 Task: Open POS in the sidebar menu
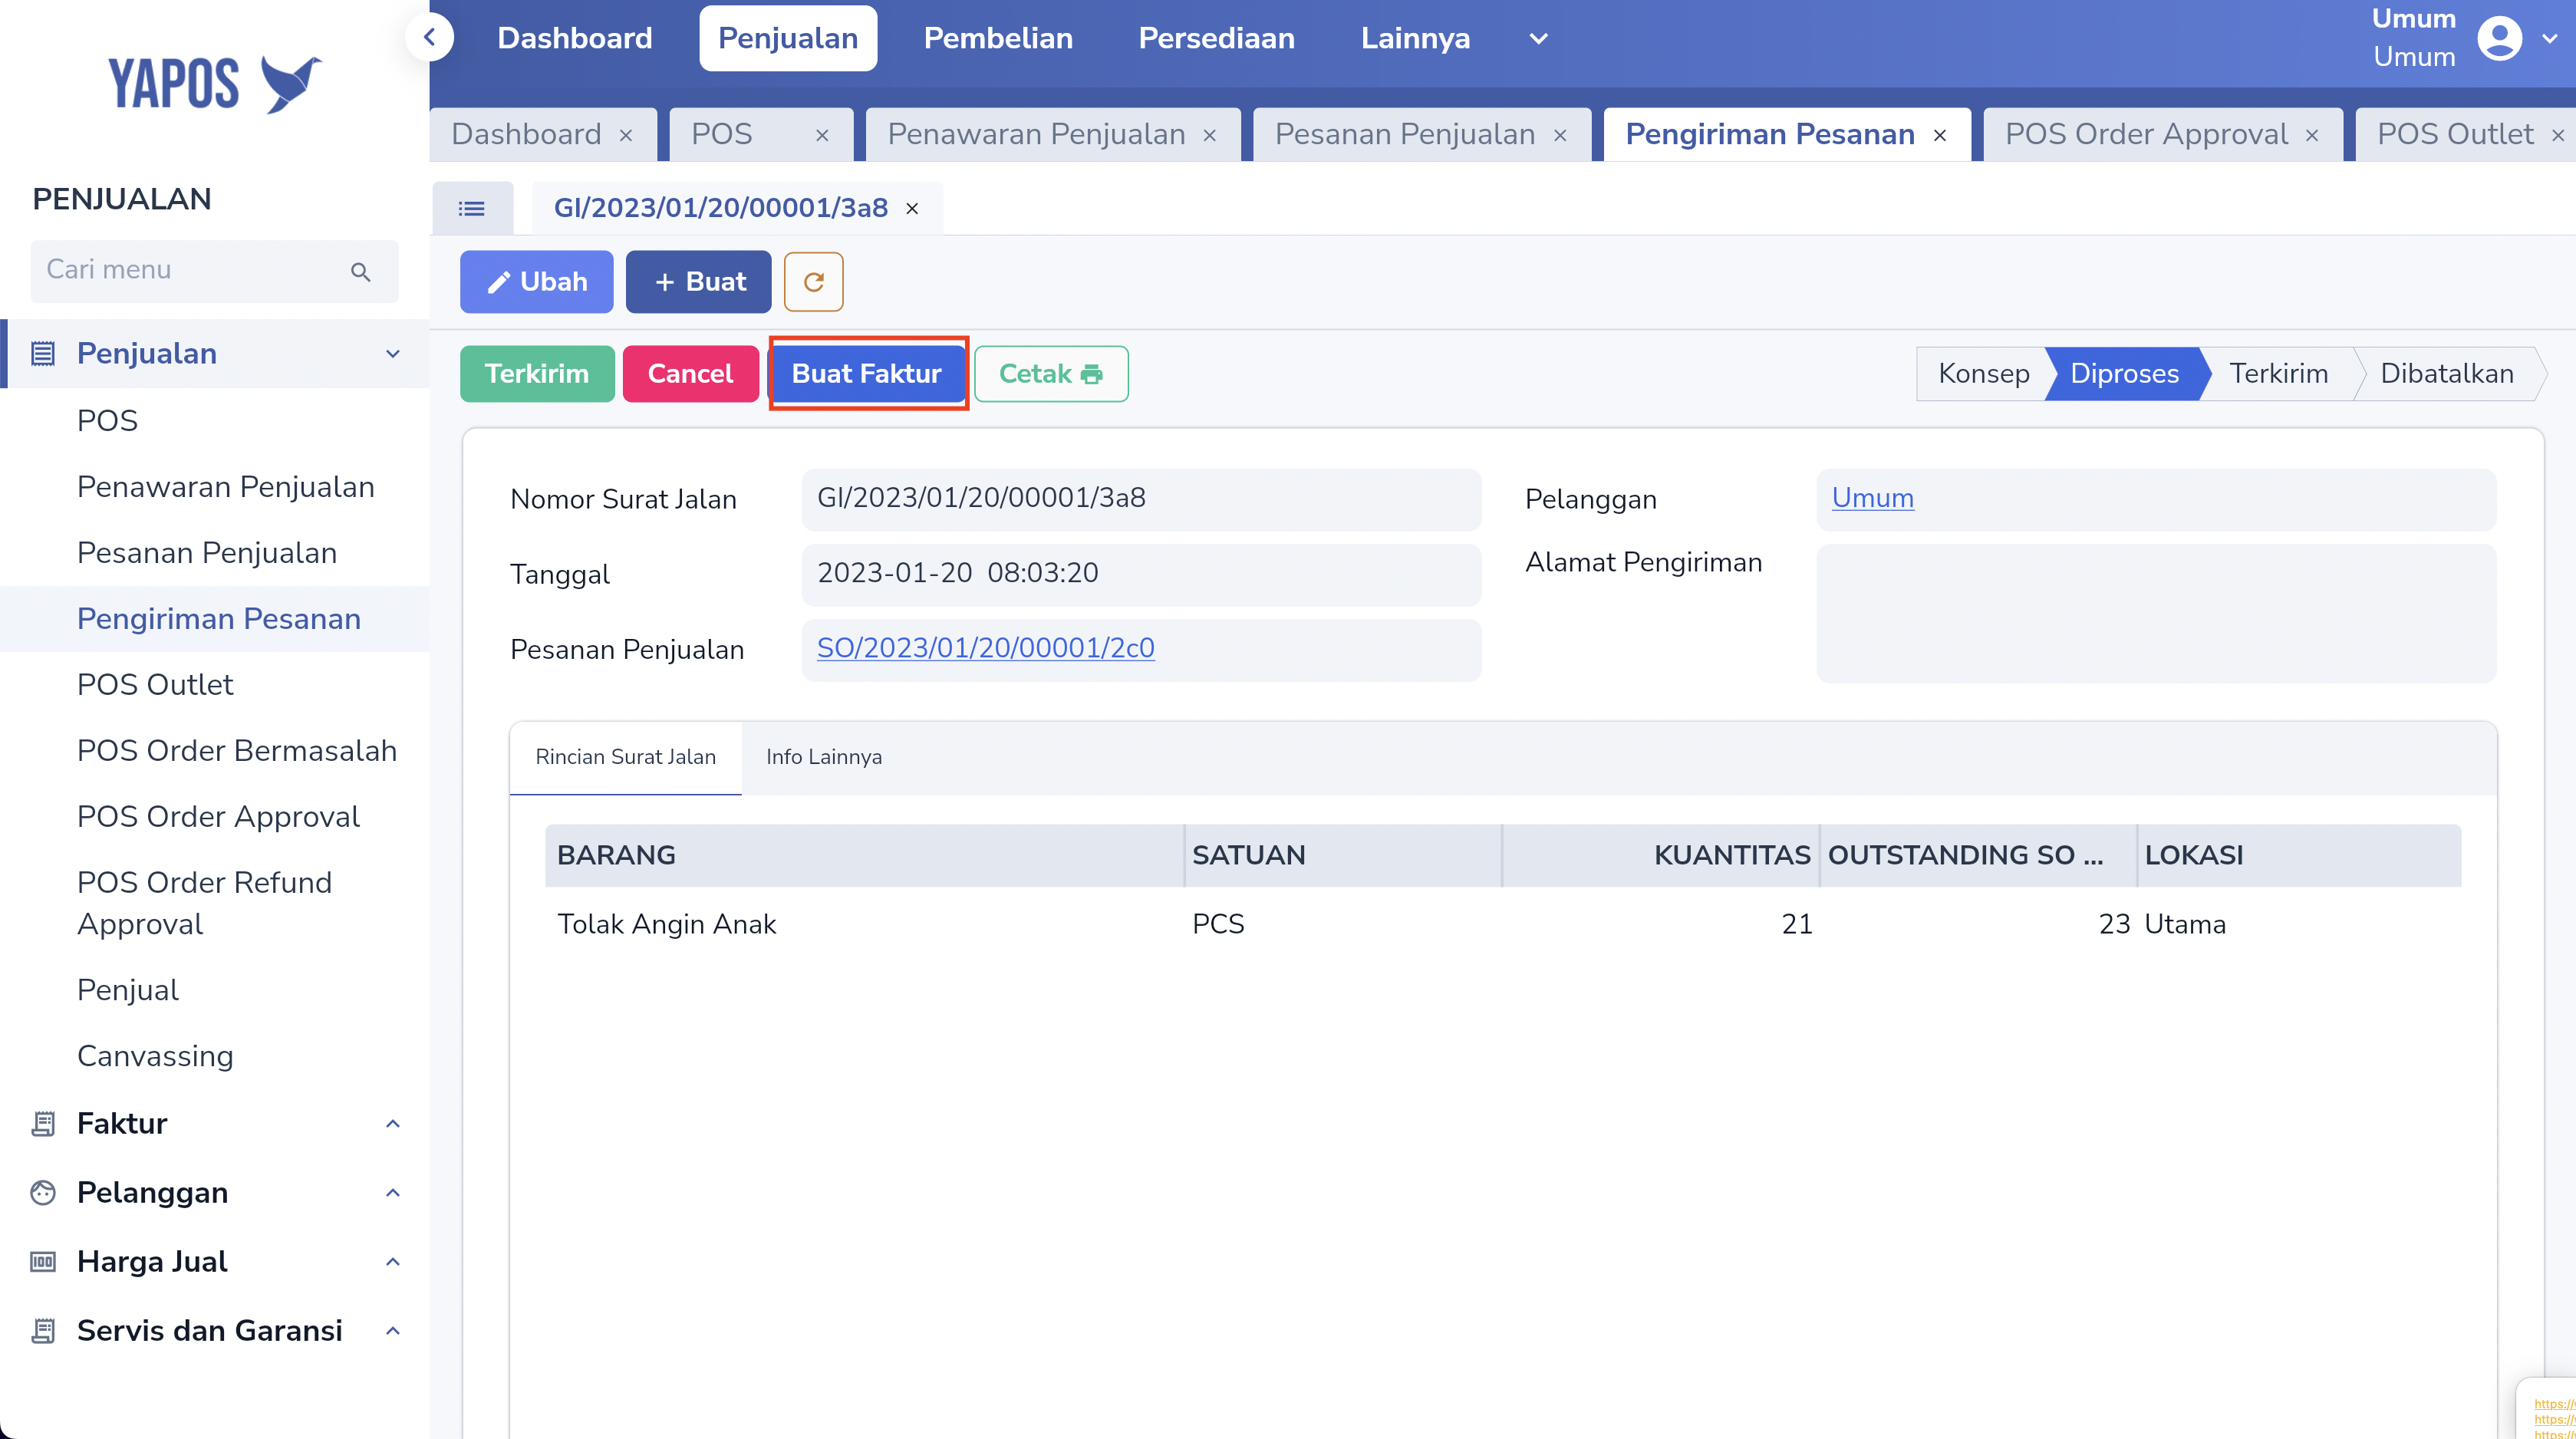coord(107,420)
